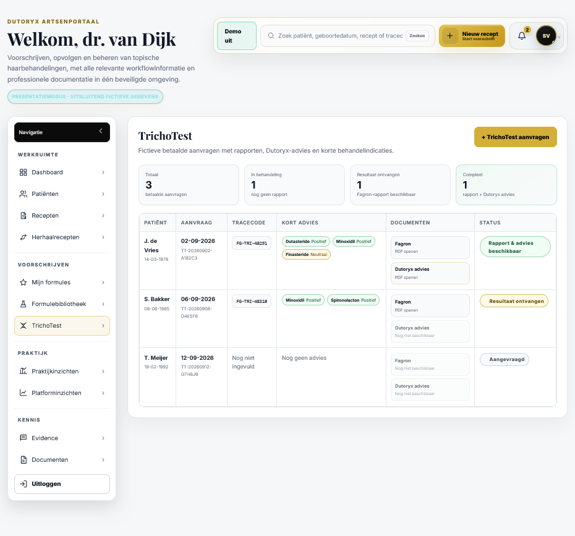Expand the Dashboard chevron

tap(103, 172)
